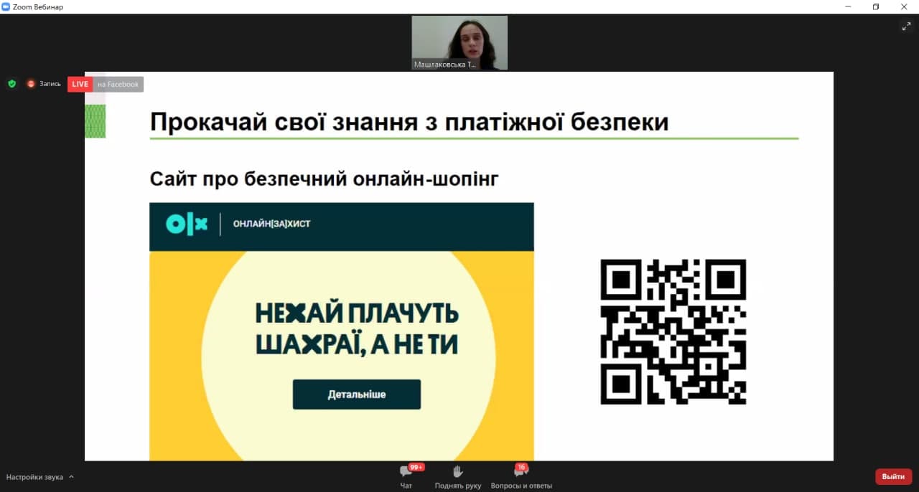Open the Chat panel icon
This screenshot has height=492, width=919.
pos(406,472)
